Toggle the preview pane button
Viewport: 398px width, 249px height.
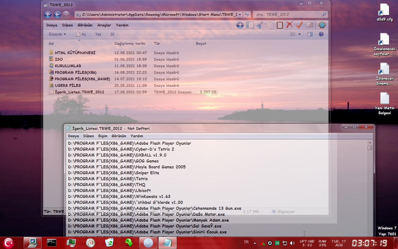click(310, 34)
